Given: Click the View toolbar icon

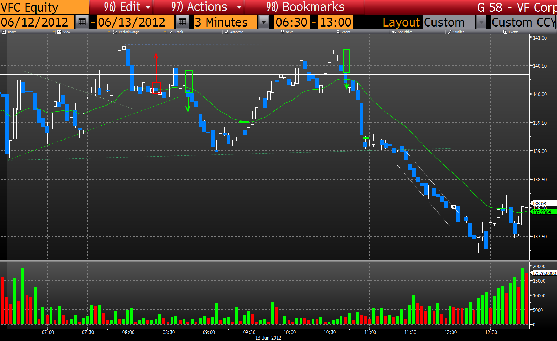Looking at the screenshot, I should [x=59, y=32].
